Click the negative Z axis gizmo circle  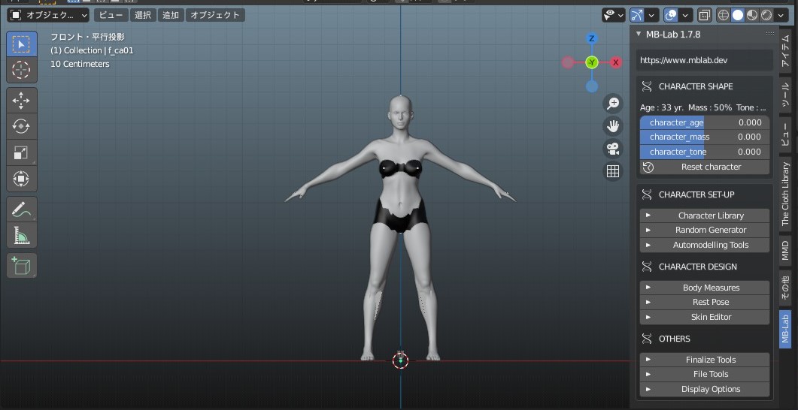pyautogui.click(x=591, y=86)
